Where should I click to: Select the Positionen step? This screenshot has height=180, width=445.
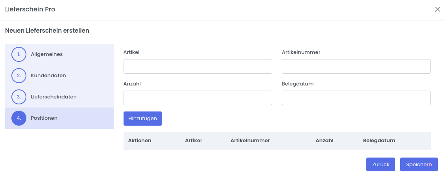pos(44,118)
